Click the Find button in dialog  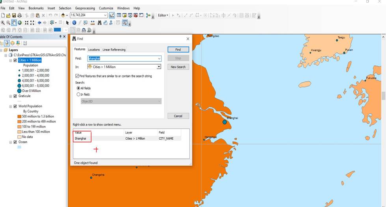(x=178, y=50)
